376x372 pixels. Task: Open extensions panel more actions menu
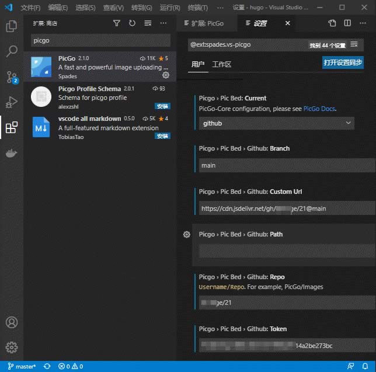click(x=163, y=23)
